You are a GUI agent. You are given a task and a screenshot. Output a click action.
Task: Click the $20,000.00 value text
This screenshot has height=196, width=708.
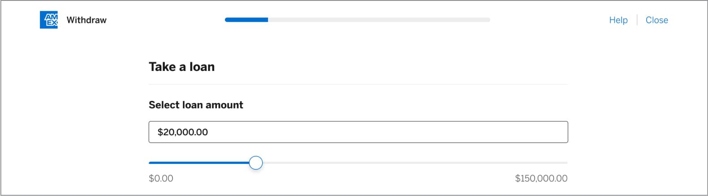[x=183, y=132]
